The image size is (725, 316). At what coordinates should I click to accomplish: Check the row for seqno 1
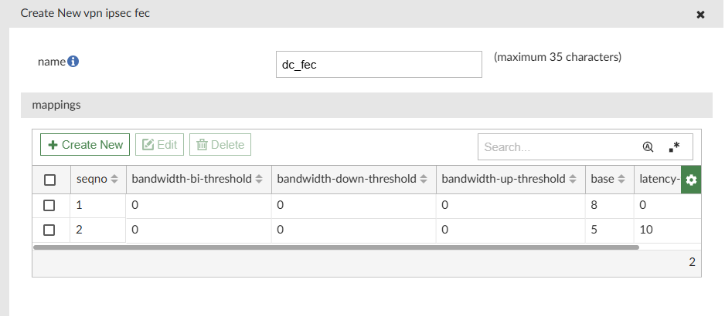pyautogui.click(x=49, y=206)
